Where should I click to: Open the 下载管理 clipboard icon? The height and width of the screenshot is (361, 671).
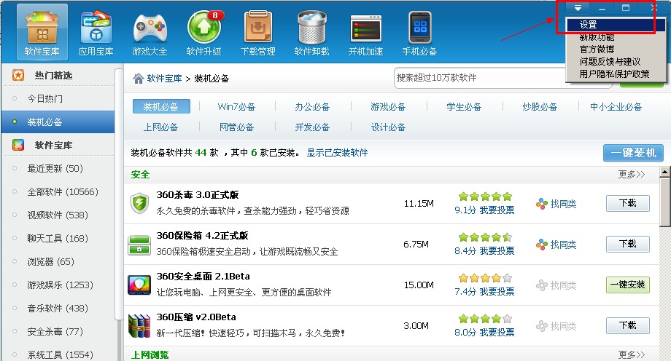pos(257,32)
